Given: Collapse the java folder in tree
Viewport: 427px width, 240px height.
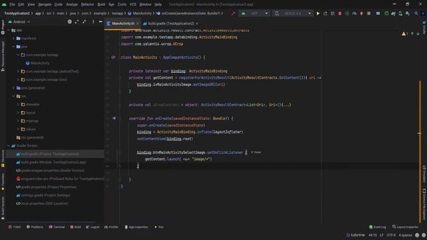Looking at the screenshot, I should tap(13, 47).
